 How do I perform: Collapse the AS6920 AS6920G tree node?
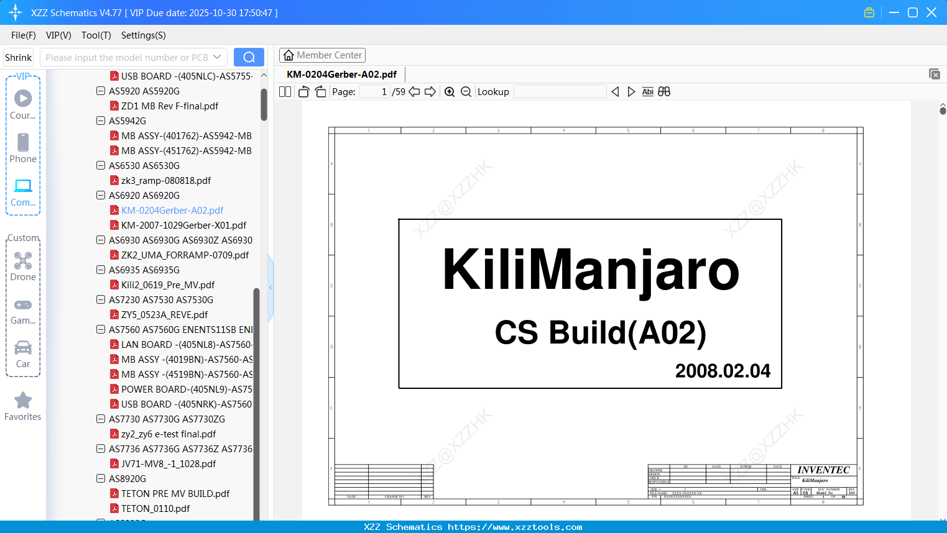pyautogui.click(x=101, y=195)
